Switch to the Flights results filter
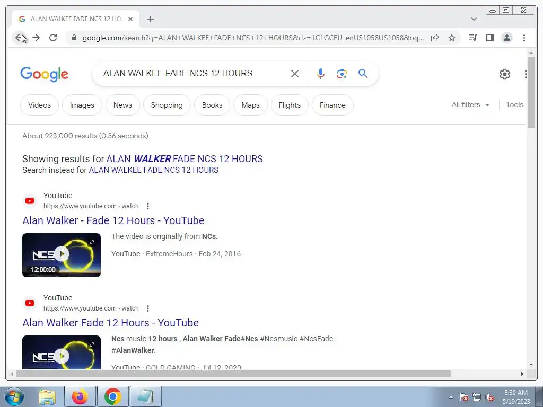Screen dimensions: 543x407 pyautogui.click(x=290, y=105)
